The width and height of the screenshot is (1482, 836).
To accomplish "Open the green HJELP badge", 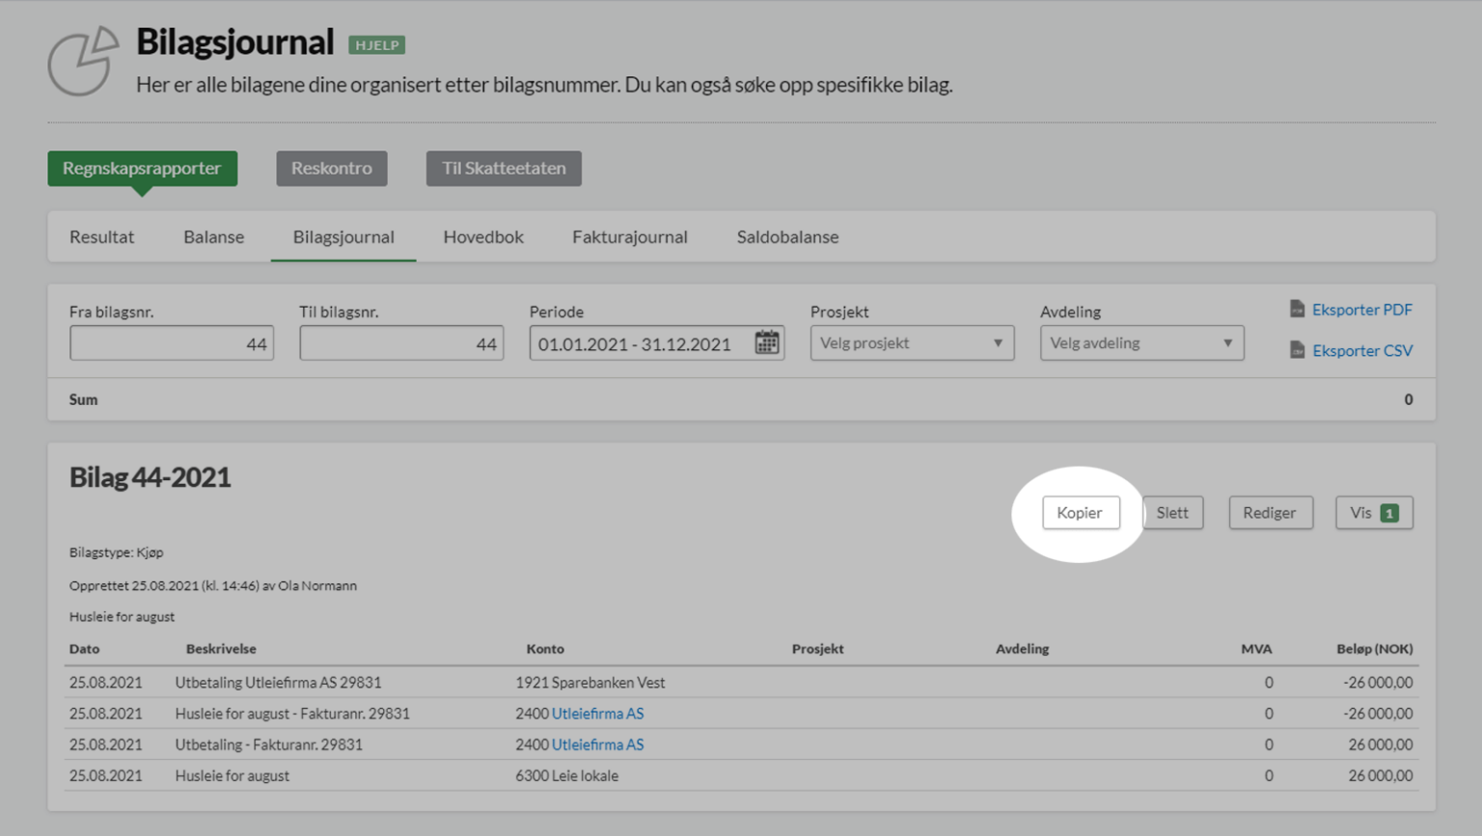I will 376,45.
